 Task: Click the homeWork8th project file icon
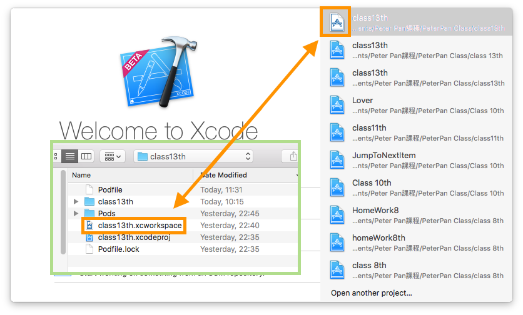point(337,242)
